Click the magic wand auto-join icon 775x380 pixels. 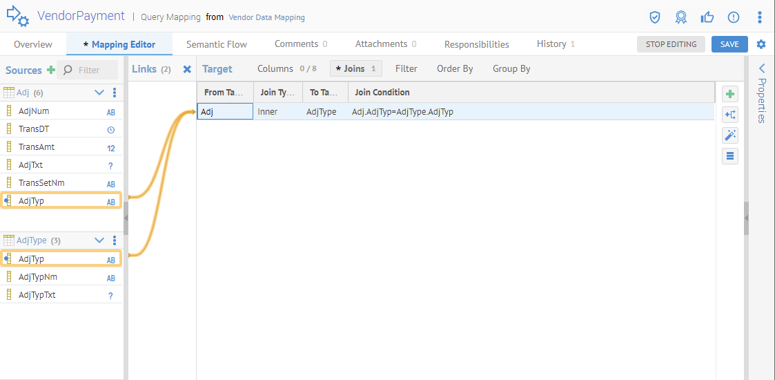730,135
